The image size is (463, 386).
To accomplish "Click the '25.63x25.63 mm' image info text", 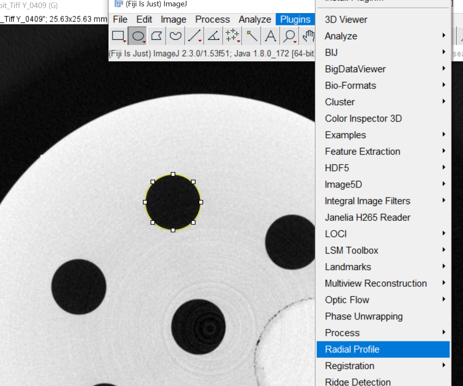I will point(78,19).
